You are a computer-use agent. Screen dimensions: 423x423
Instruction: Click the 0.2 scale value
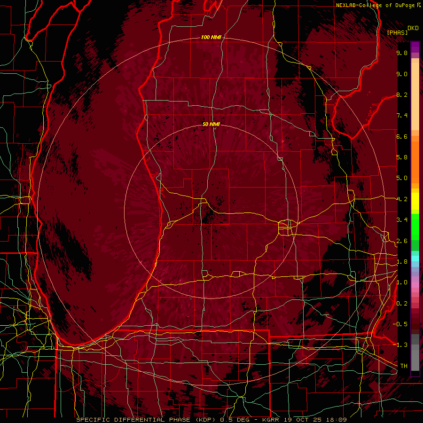(402, 304)
